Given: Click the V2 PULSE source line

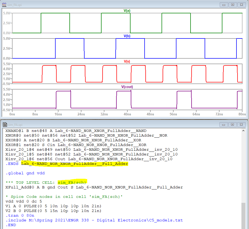Looking at the screenshot, I should click(53, 211).
